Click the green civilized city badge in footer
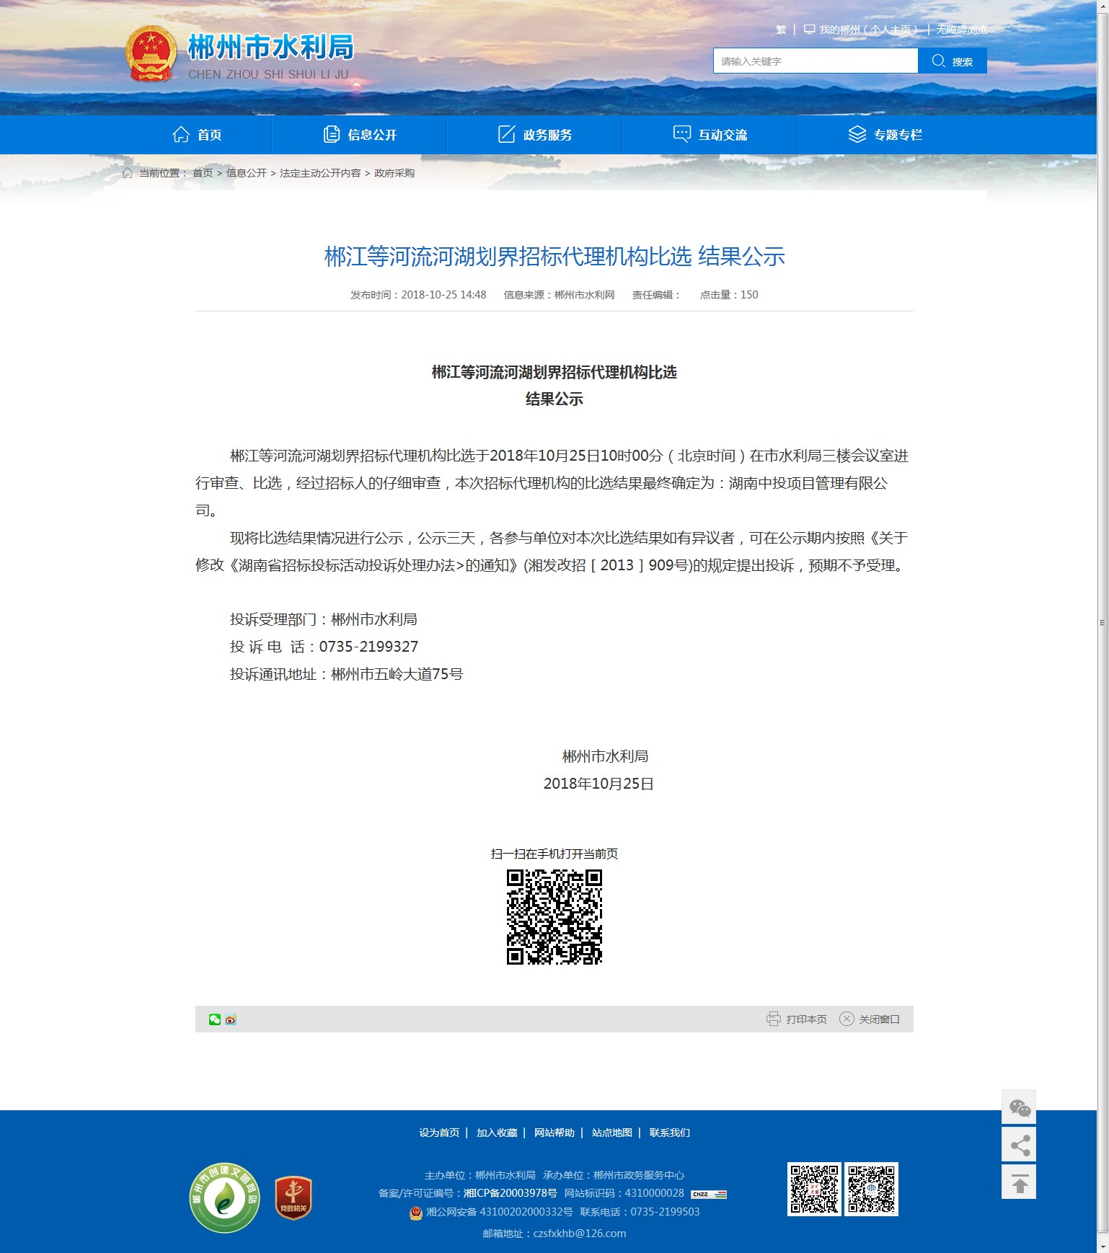1109x1253 pixels. tap(225, 1197)
